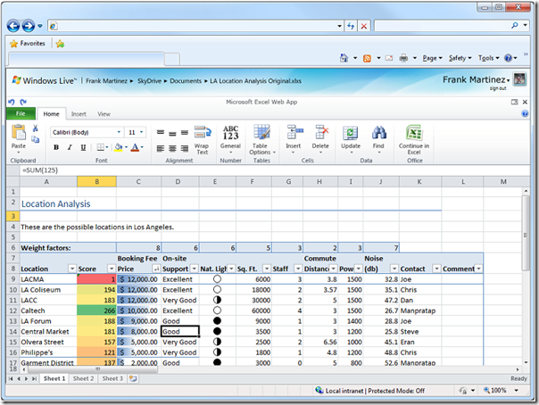
Task: Click the Update data button
Action: (x=351, y=139)
